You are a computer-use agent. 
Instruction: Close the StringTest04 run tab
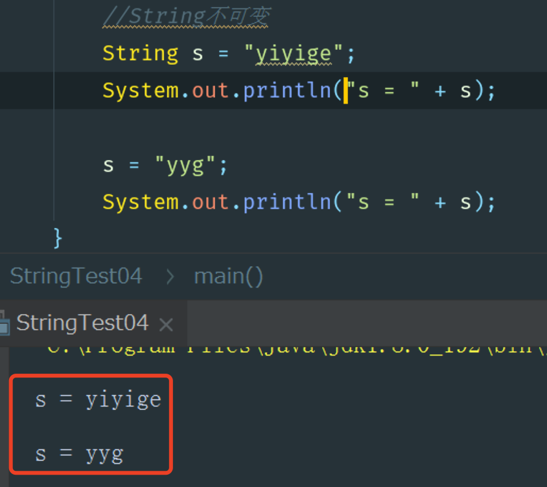166,325
